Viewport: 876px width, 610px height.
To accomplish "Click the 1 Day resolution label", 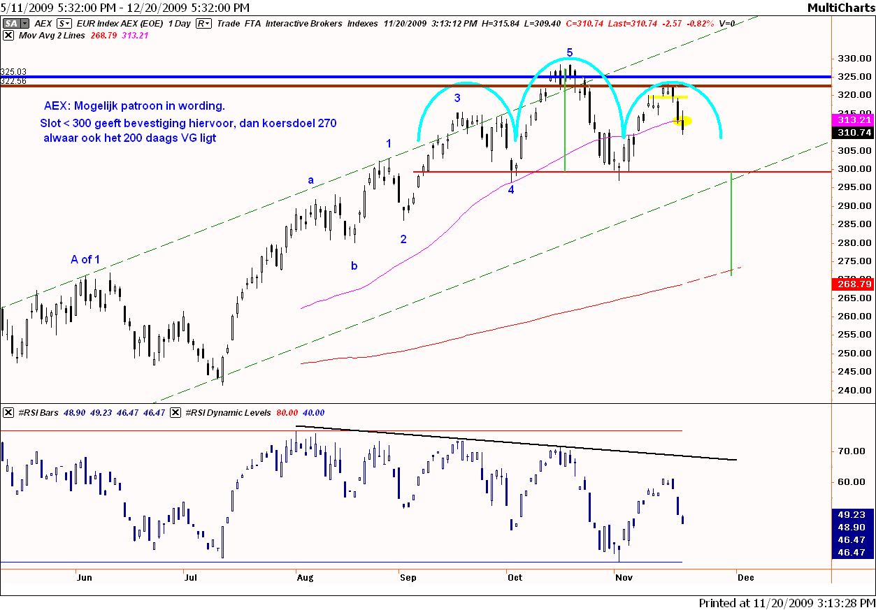I will [177, 23].
